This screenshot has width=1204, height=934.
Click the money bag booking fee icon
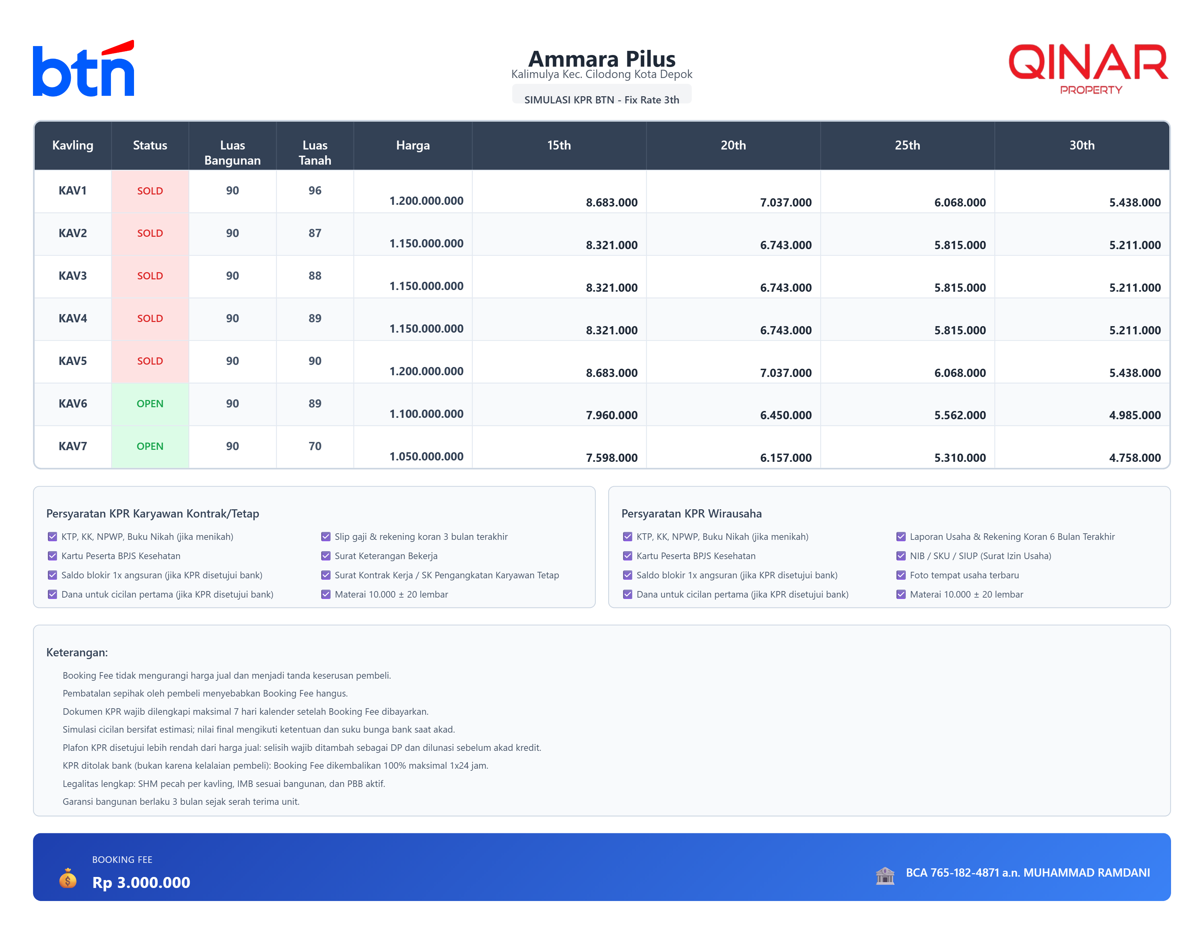click(68, 878)
